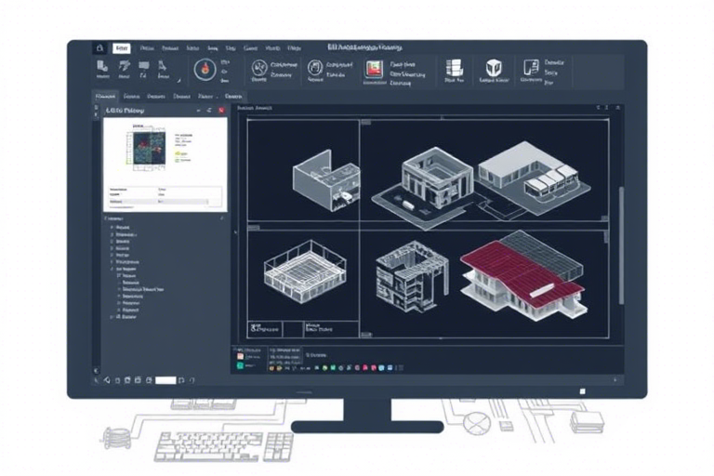
Task: Click the circular pie chart ribbon icon
Action: [x=259, y=68]
